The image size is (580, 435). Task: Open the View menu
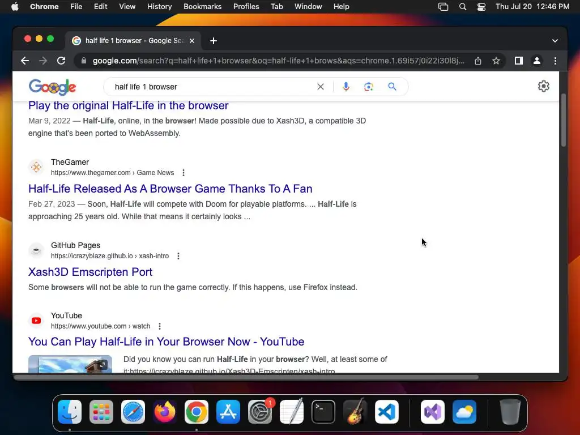(127, 7)
